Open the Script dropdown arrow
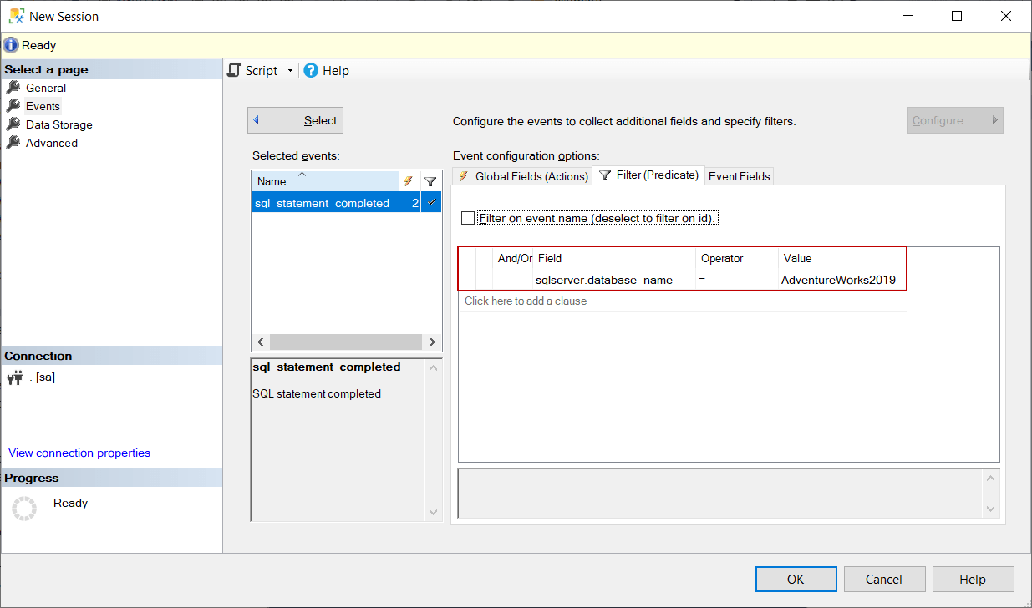Screen dimensions: 1032x608 (290, 70)
